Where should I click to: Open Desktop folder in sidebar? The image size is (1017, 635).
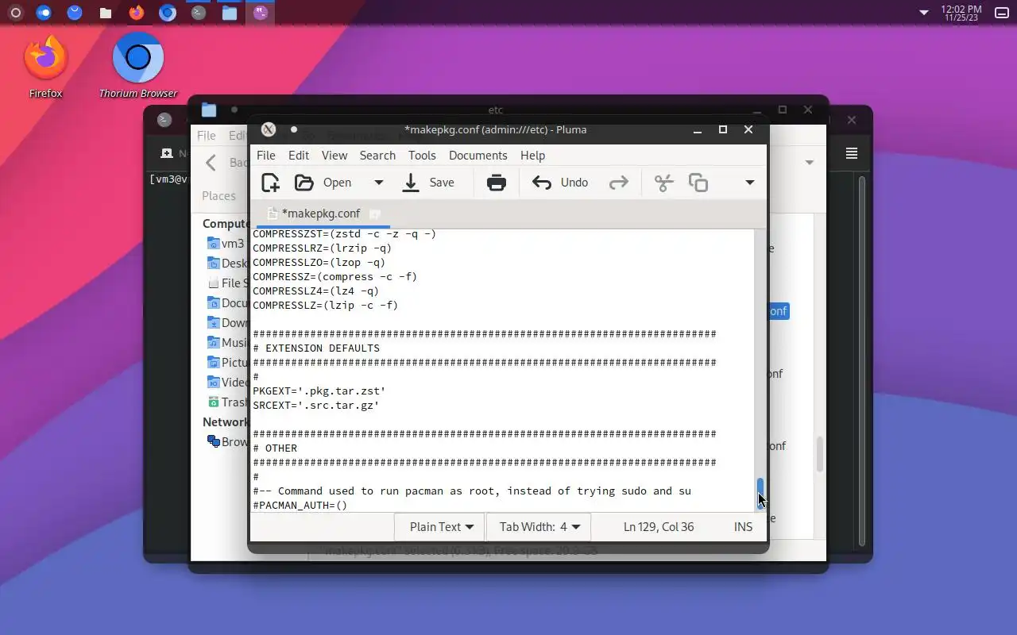coord(226,264)
